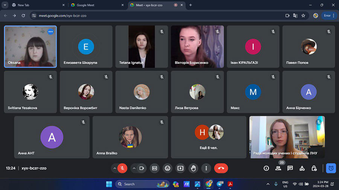This screenshot has height=190, width=339.
Task: Go forward in the browser
Action: [14, 15]
